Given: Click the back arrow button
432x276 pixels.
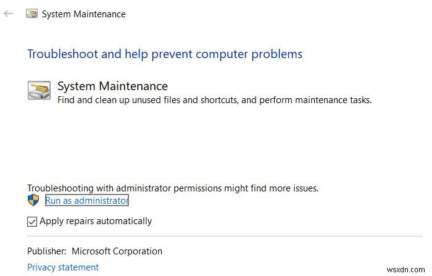Looking at the screenshot, I should pos(9,14).
